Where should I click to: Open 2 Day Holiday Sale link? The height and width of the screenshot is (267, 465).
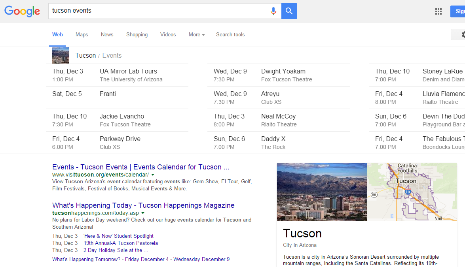(116, 250)
